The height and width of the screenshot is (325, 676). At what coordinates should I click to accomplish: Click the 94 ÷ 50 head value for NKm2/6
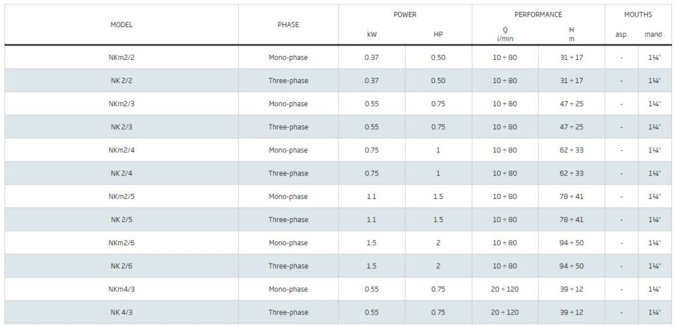coord(571,243)
